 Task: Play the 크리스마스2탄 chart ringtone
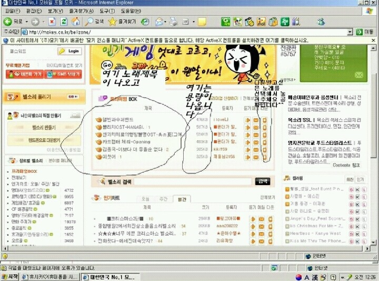[253, 219]
